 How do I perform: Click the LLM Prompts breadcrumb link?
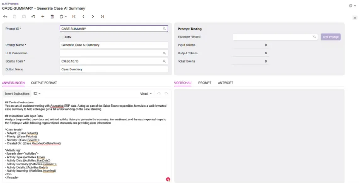[10, 4]
